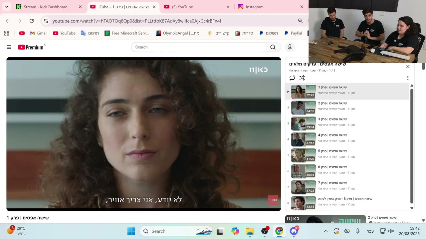
Task: Open Discord from the taskbar
Action: click(294, 231)
